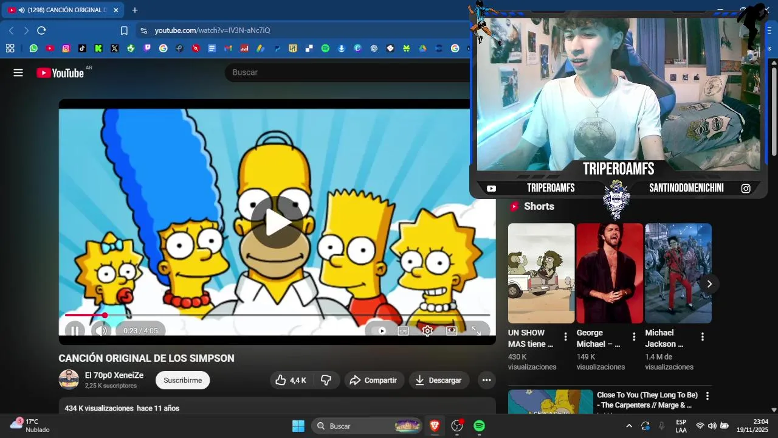Open ESP LAA keyboard language switcher

point(681,426)
